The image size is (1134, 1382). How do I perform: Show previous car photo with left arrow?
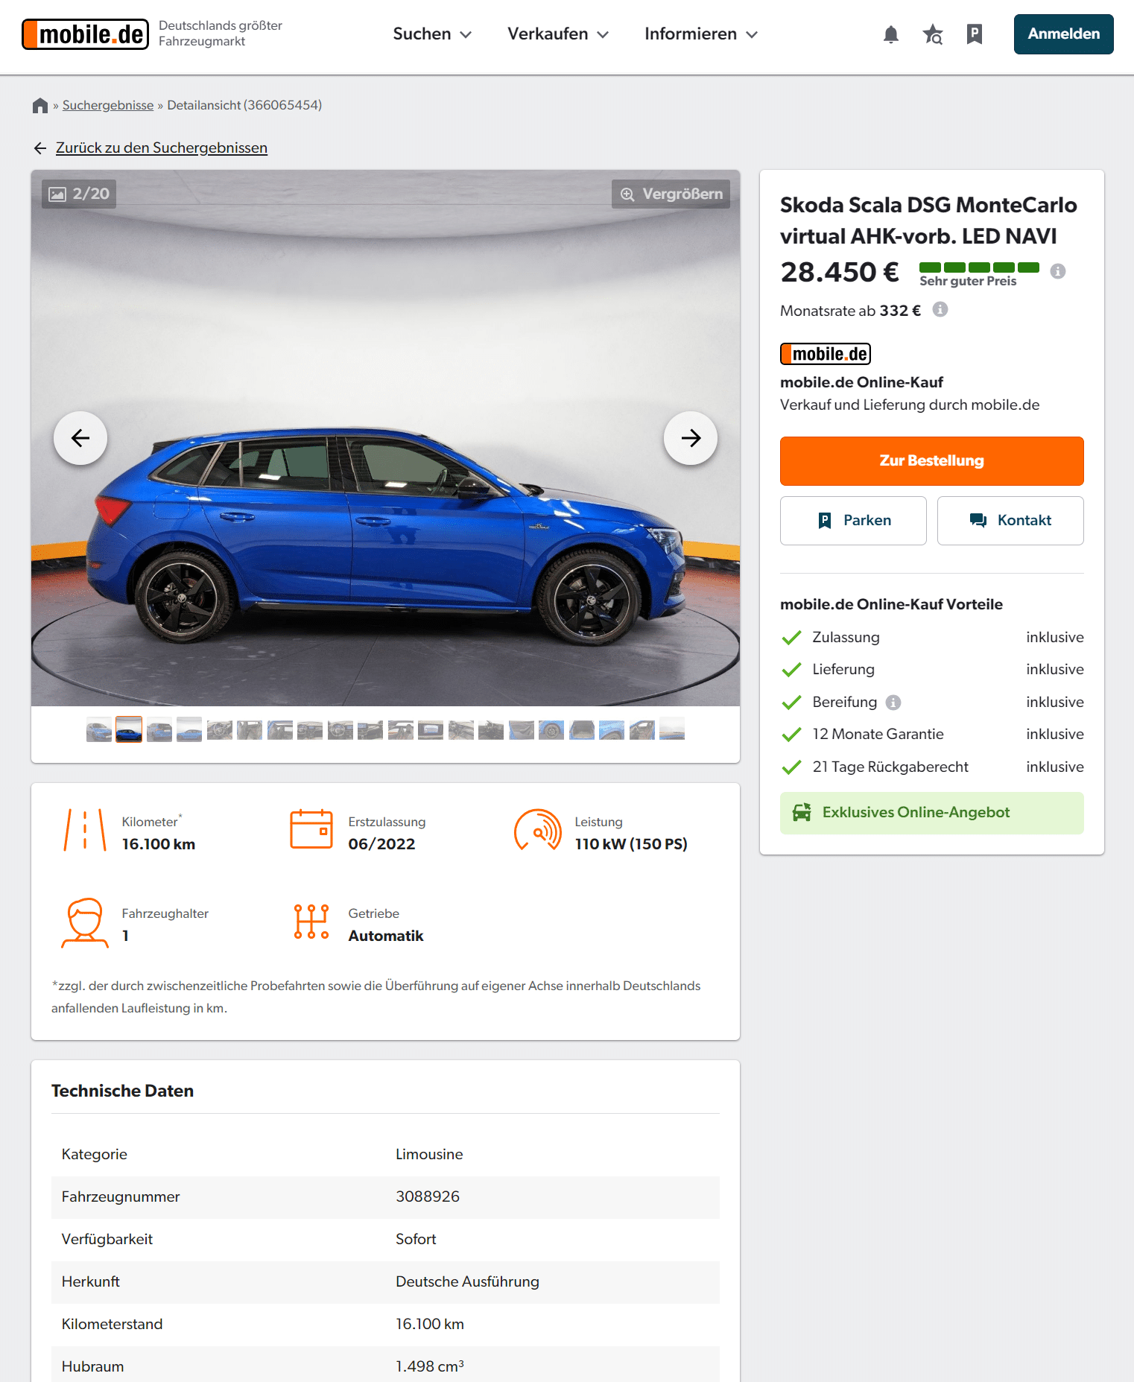click(x=80, y=438)
